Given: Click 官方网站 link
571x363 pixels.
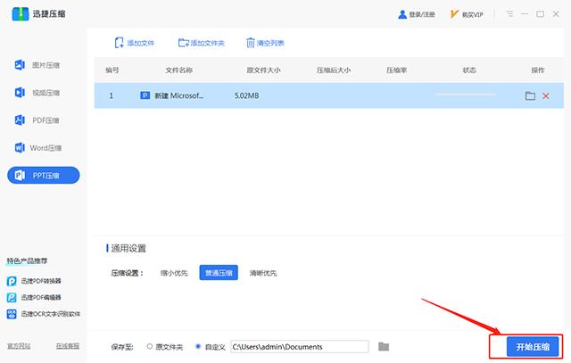Looking at the screenshot, I should (19, 346).
